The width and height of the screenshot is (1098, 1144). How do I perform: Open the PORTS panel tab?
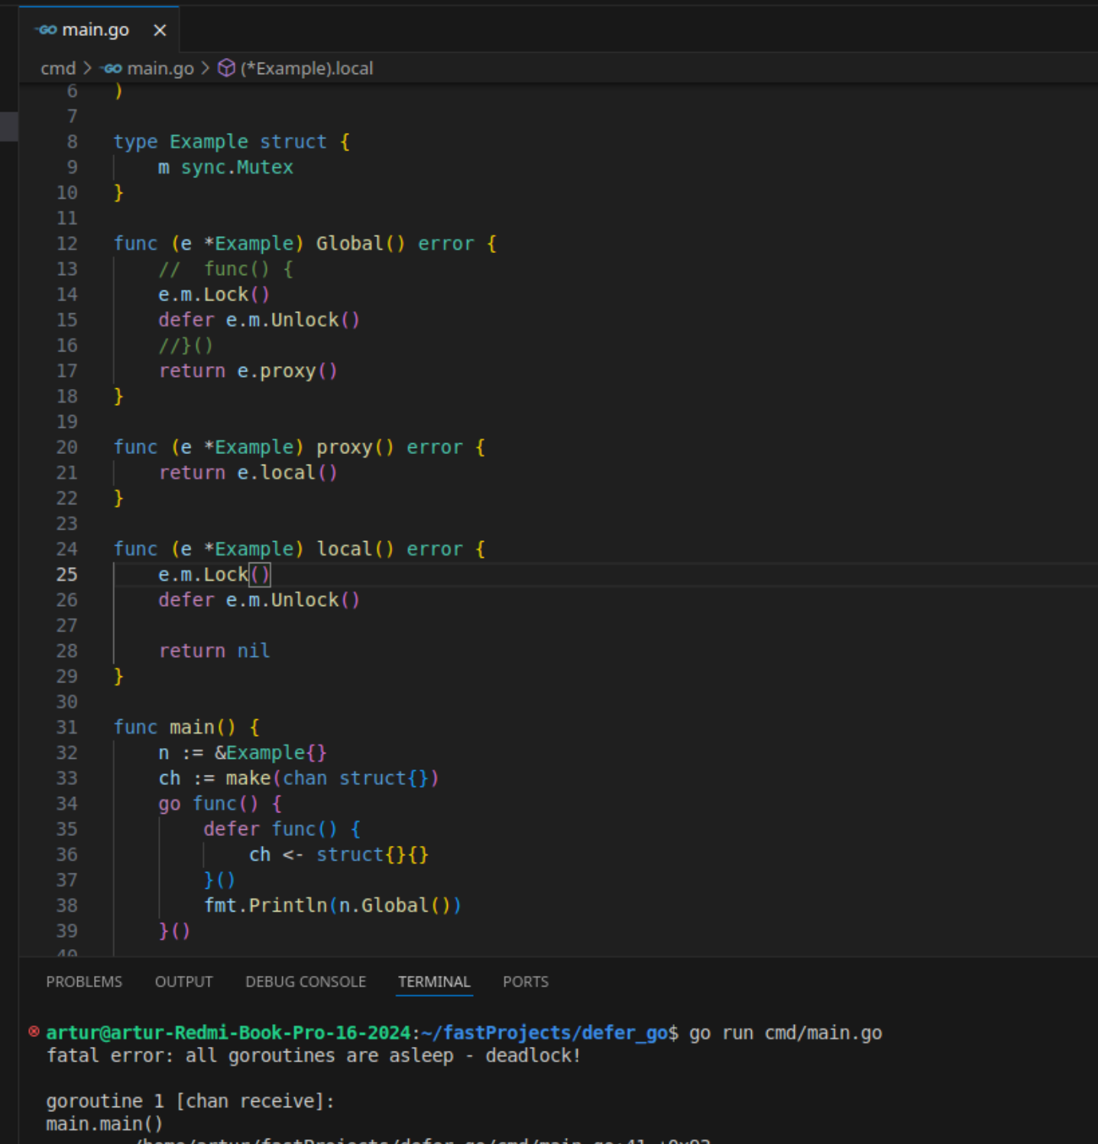(x=526, y=981)
